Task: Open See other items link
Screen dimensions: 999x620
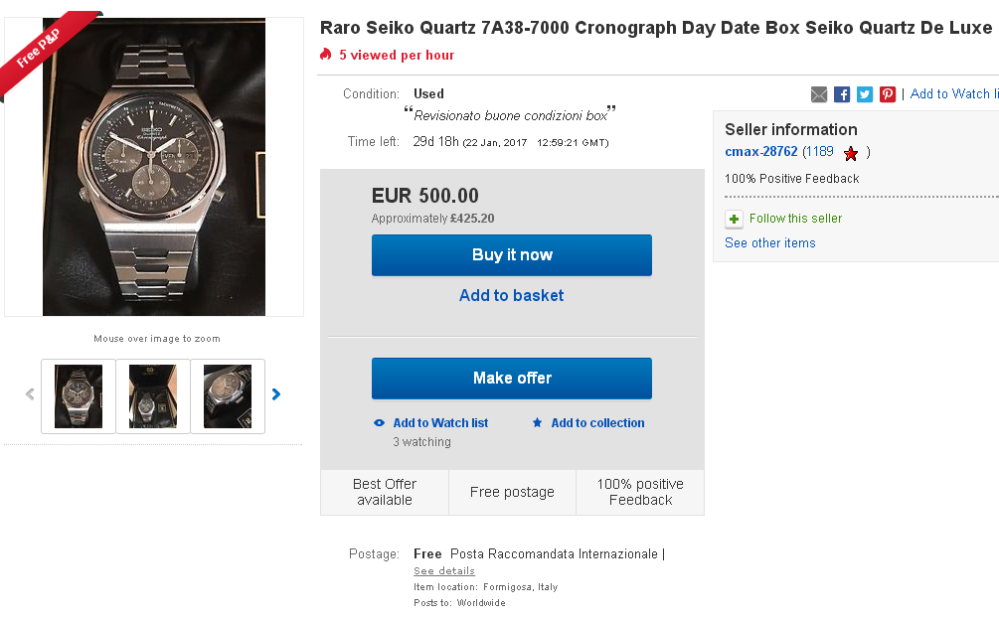Action: [x=769, y=242]
